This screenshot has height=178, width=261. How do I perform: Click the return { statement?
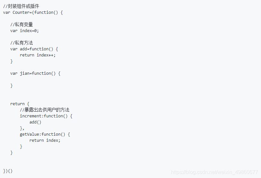[20, 104]
